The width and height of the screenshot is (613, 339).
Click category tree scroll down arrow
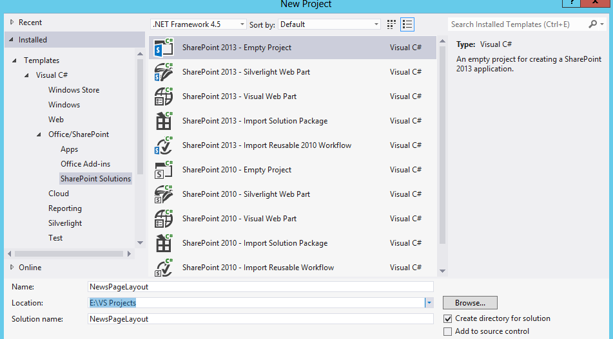pyautogui.click(x=141, y=243)
